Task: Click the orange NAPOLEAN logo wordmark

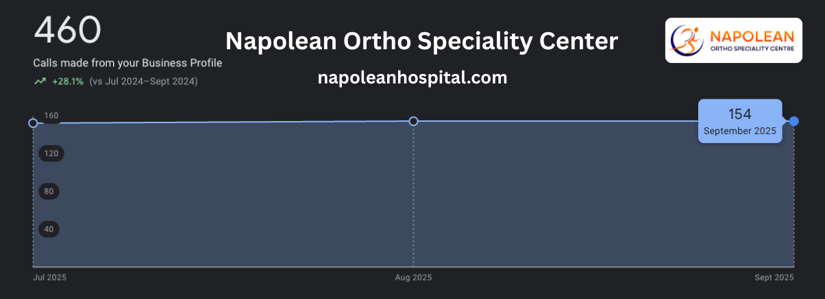Action: tap(752, 35)
